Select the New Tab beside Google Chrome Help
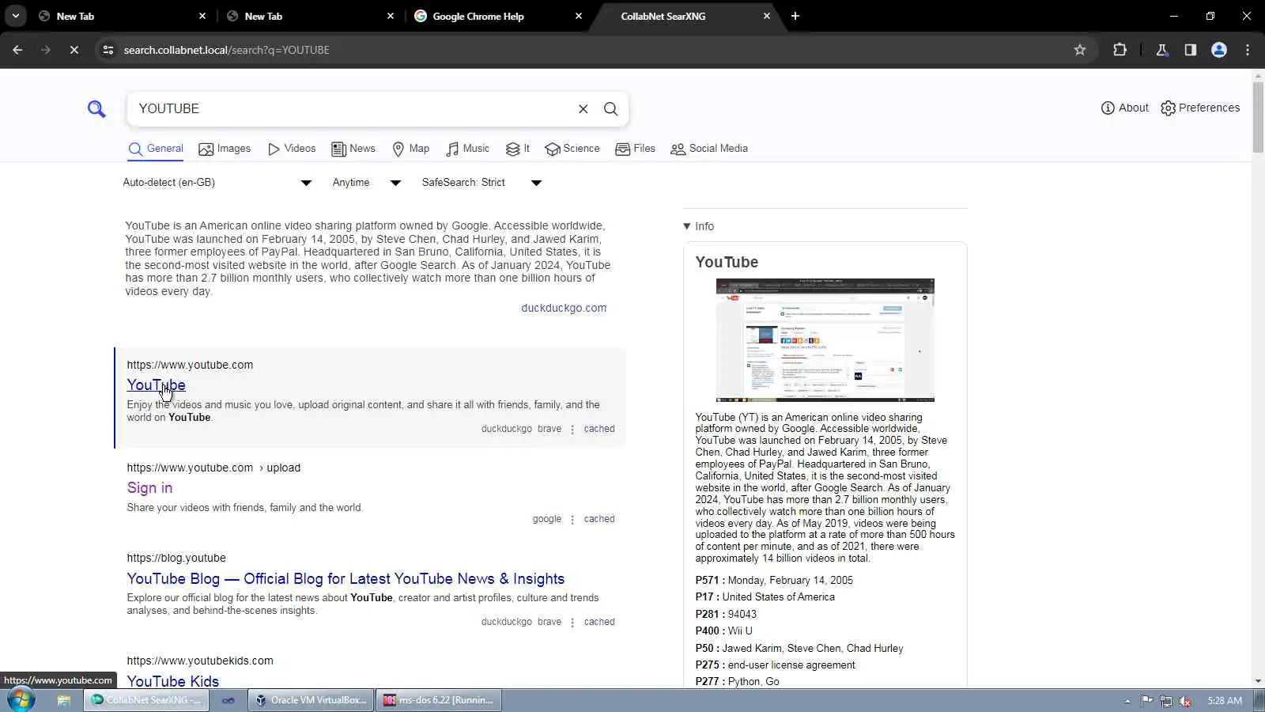Image resolution: width=1265 pixels, height=712 pixels. (312, 16)
